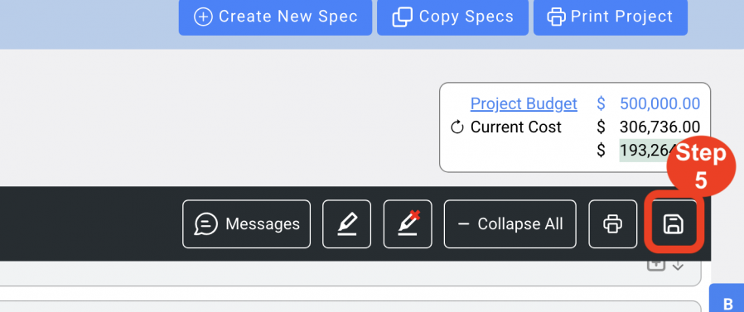
Task: Open the Project Budget link
Action: [524, 103]
